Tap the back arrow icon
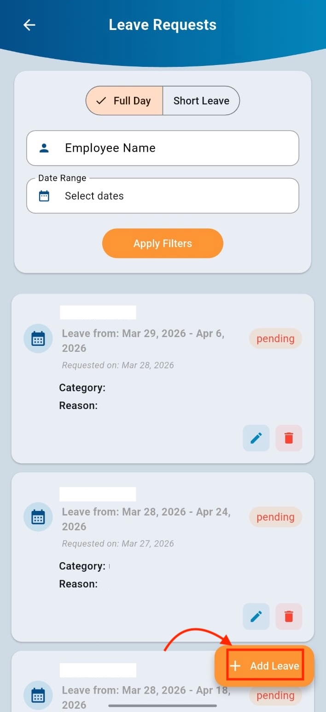The width and height of the screenshot is (326, 712). (x=29, y=25)
